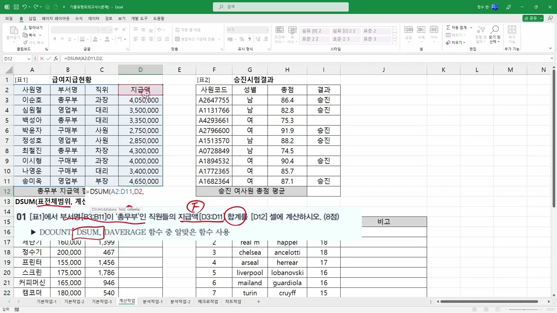The image size is (557, 313).
Task: Open the Share (공유) dropdown arrow
Action: (x=541, y=18)
